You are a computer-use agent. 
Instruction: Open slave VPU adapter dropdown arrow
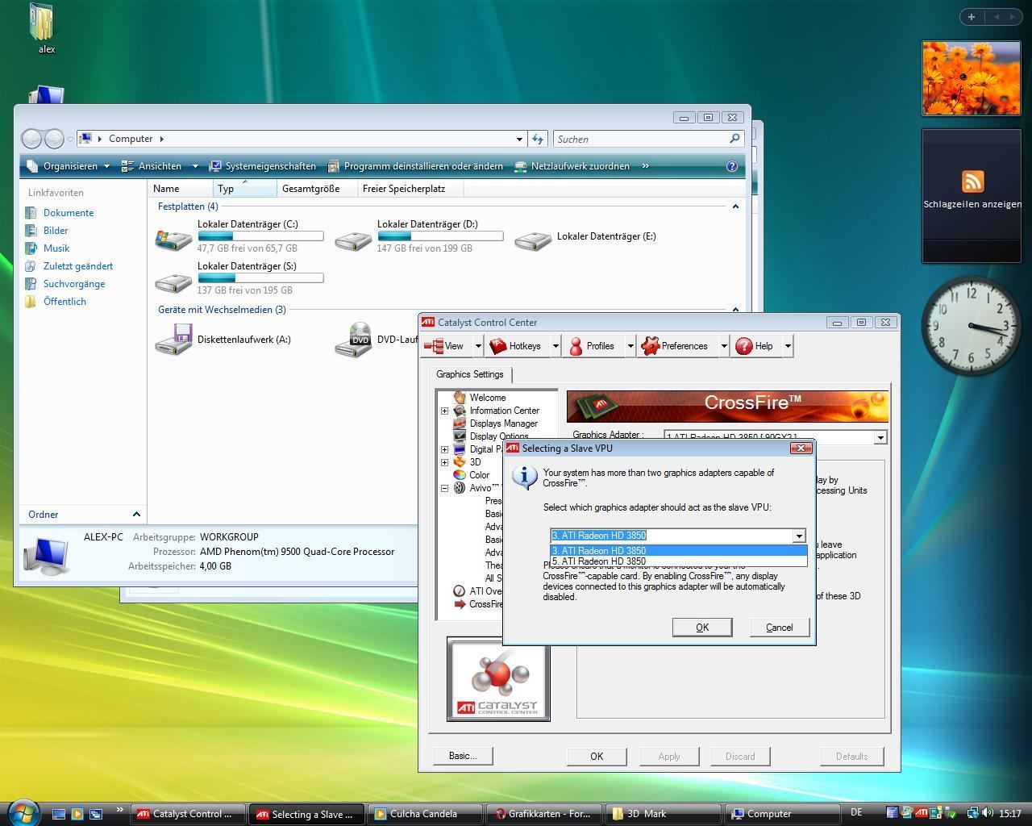point(798,536)
